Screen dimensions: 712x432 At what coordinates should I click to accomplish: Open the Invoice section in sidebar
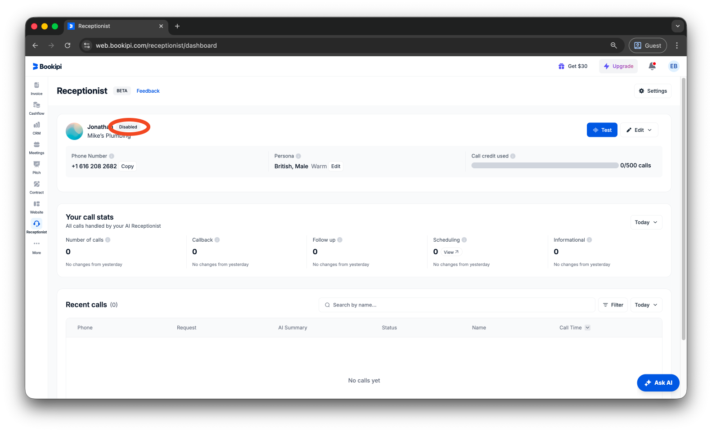tap(36, 88)
